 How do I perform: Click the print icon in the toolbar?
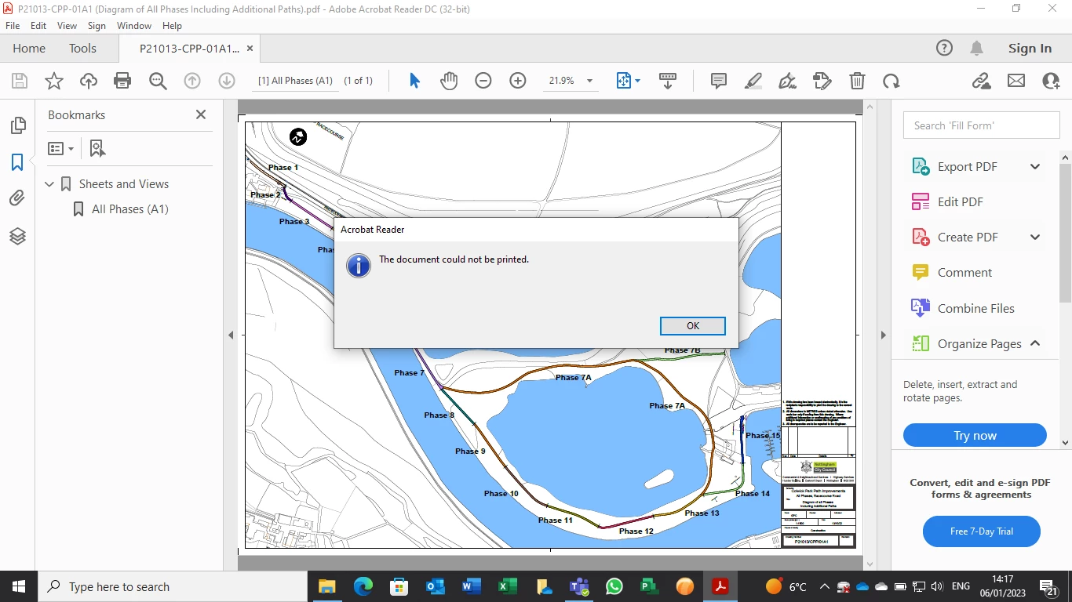tap(122, 81)
